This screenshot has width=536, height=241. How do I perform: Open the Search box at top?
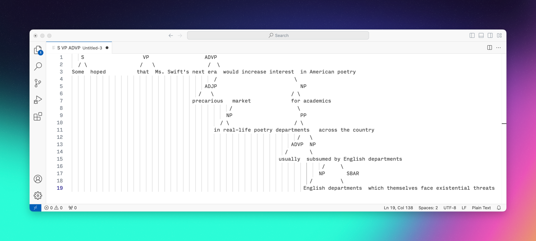pyautogui.click(x=278, y=35)
